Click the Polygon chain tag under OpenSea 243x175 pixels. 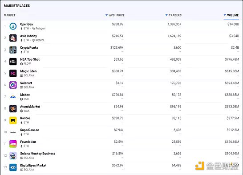(x=39, y=29)
